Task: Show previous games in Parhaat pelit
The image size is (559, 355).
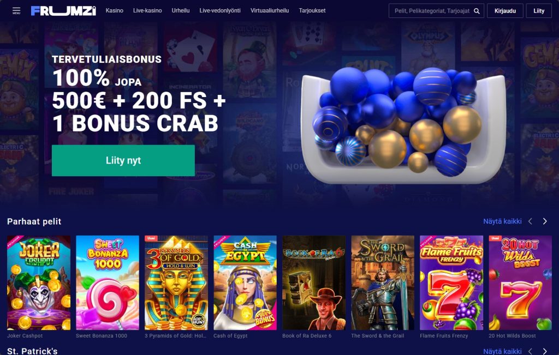Action: tap(530, 221)
